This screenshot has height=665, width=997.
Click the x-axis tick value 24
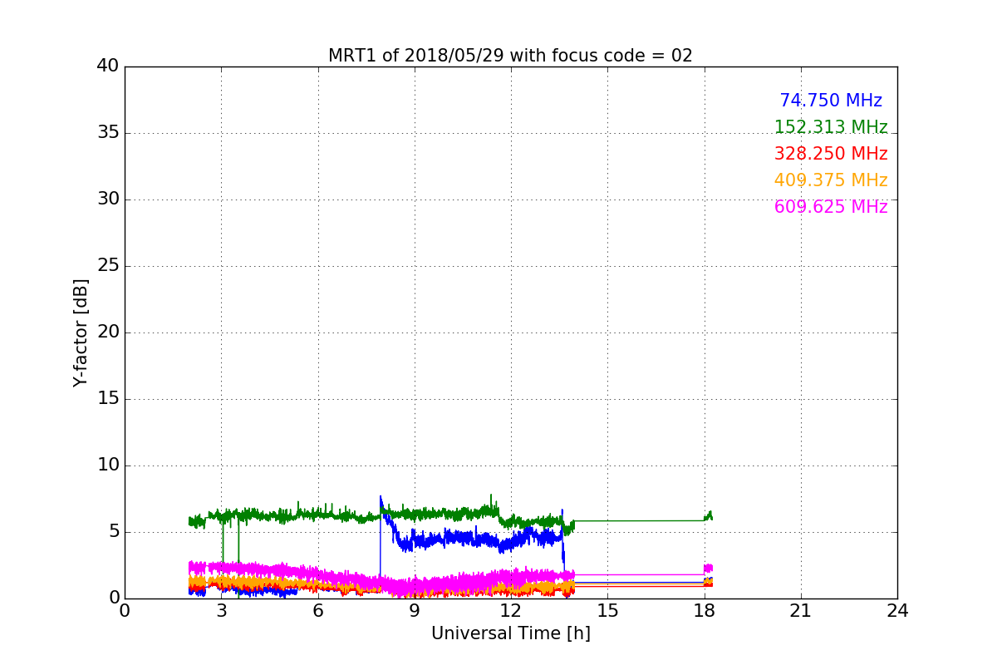[897, 611]
